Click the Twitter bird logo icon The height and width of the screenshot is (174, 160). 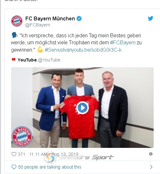point(150,18)
